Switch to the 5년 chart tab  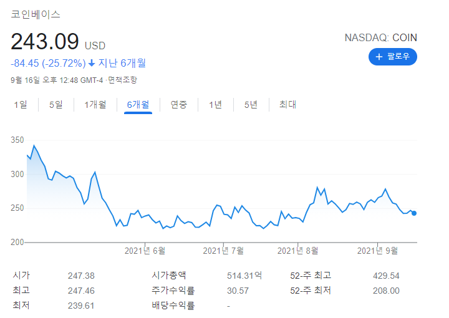[x=251, y=105]
